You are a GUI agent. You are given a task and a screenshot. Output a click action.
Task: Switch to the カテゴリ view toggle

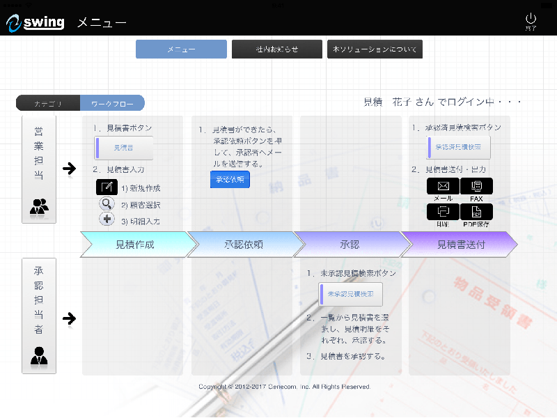(x=48, y=104)
